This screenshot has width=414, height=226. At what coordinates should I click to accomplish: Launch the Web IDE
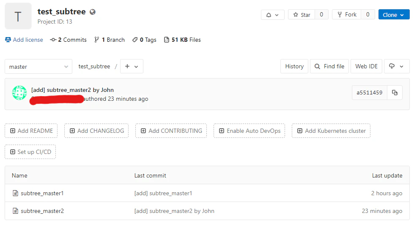367,66
